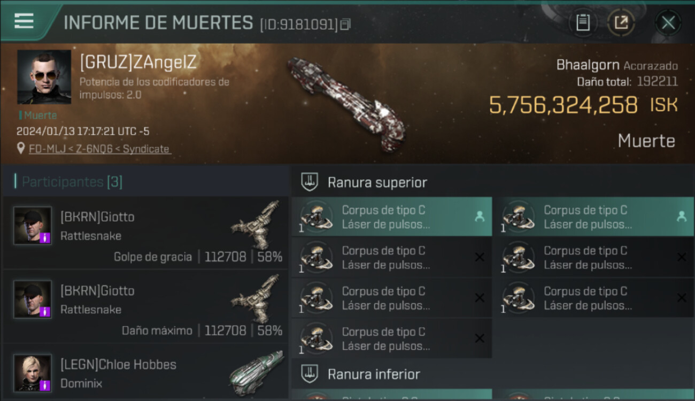Click Chloe Hobbes info badge

45,385
